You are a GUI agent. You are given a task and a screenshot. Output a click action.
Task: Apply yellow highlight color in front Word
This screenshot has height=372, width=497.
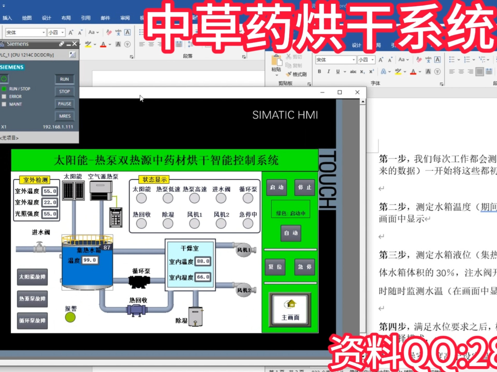(x=398, y=72)
